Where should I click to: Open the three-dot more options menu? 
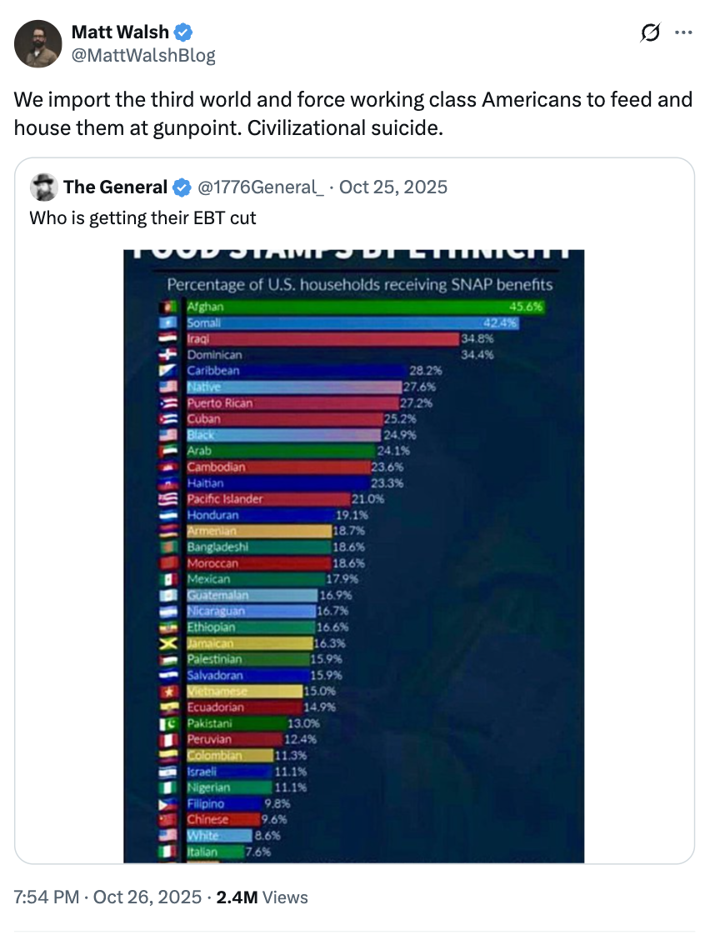683,32
